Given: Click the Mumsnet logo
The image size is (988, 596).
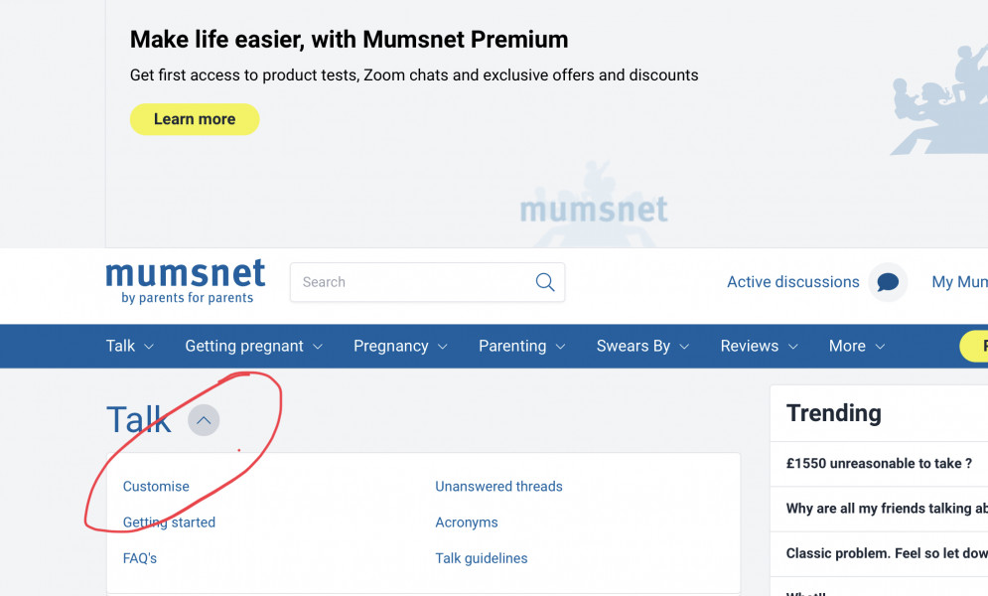Looking at the screenshot, I should pos(185,280).
